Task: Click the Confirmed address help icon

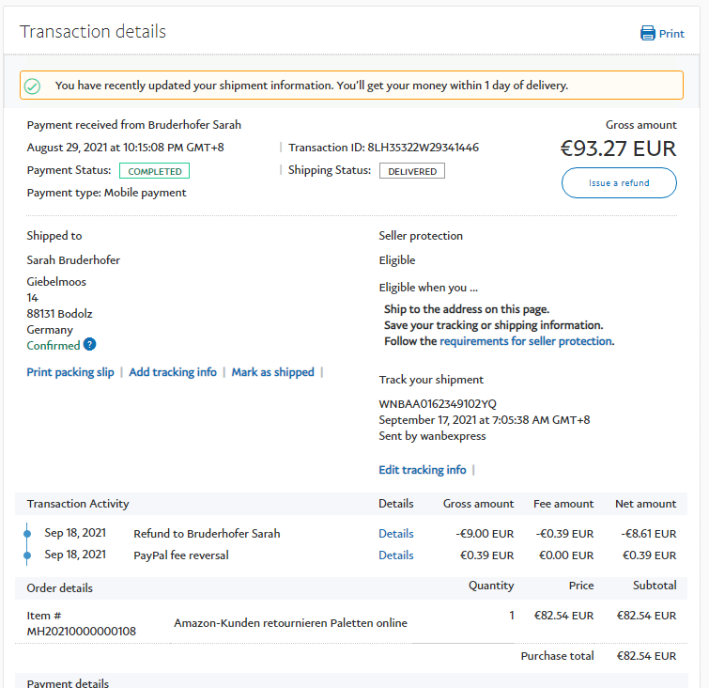Action: point(90,345)
